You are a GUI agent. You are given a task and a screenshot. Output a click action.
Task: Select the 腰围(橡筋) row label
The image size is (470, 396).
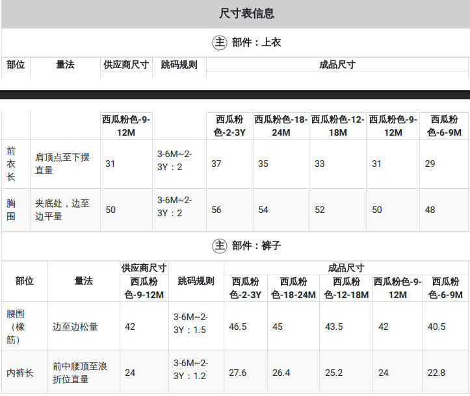tap(16, 327)
